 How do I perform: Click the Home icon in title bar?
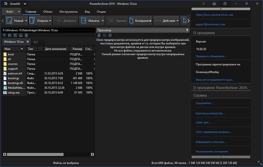214,4
